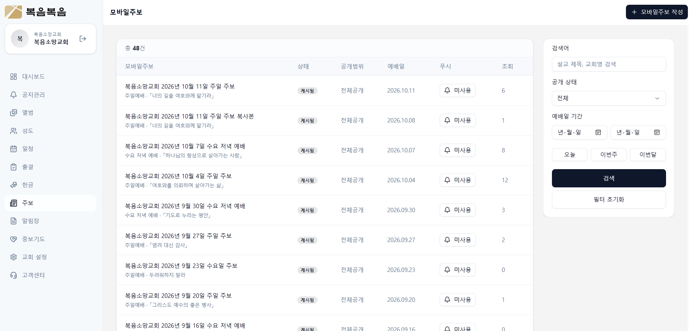This screenshot has width=689, height=331.
Task: Open the 대시보드 sidebar menu
Action: click(x=50, y=77)
